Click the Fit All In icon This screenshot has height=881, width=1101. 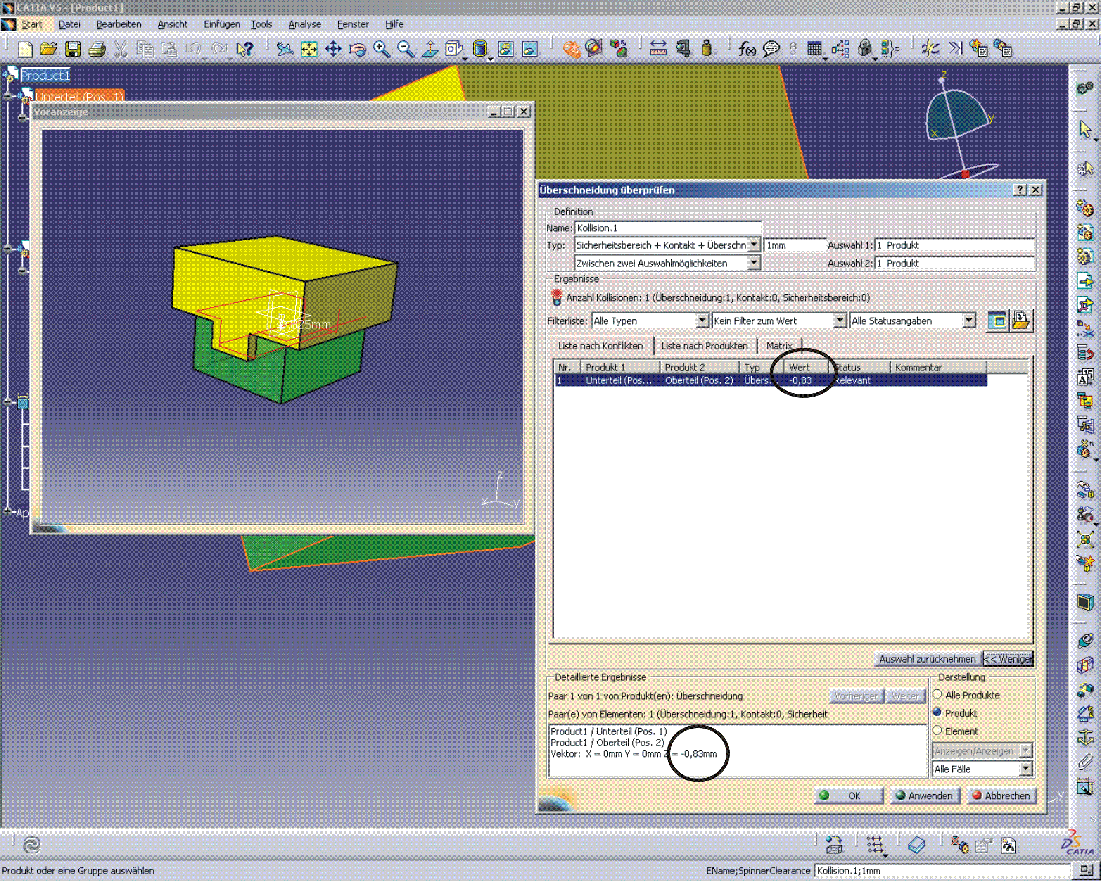[x=309, y=49]
